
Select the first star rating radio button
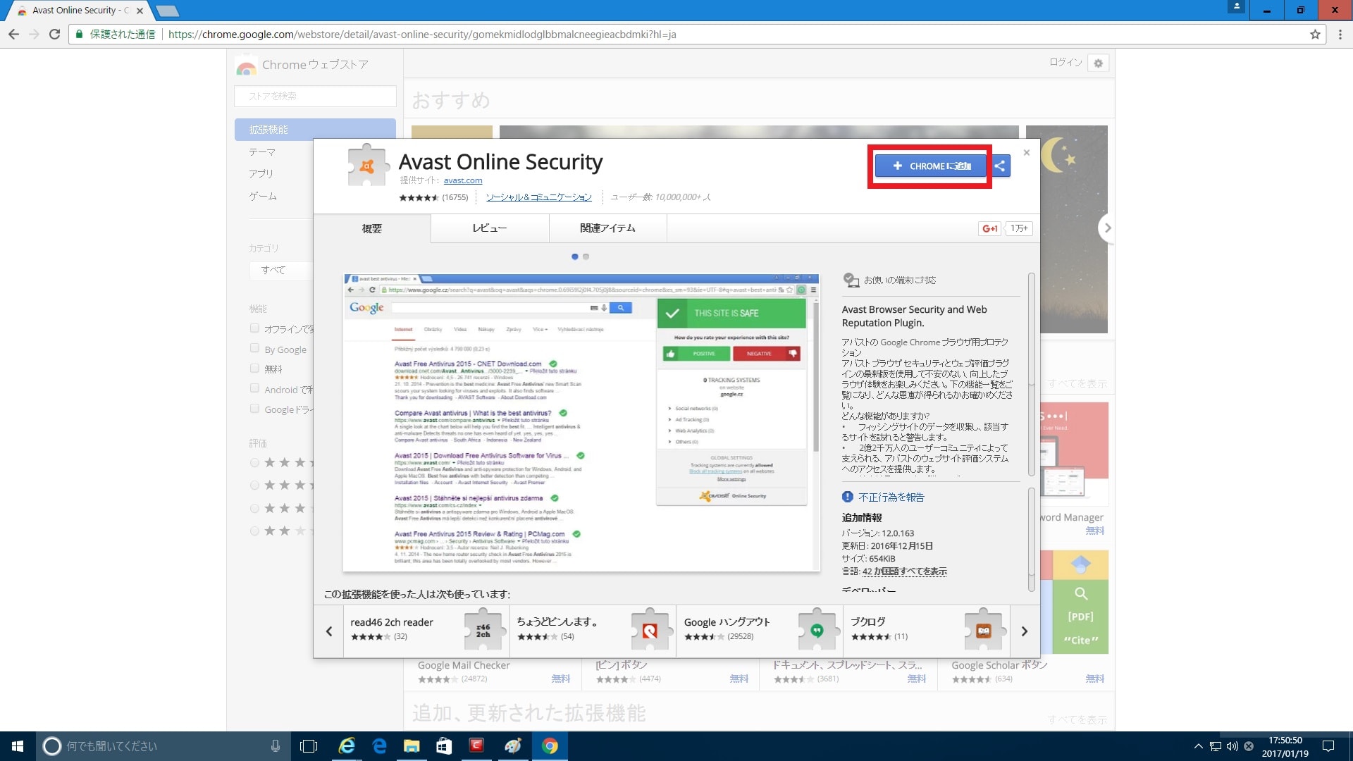[254, 463]
